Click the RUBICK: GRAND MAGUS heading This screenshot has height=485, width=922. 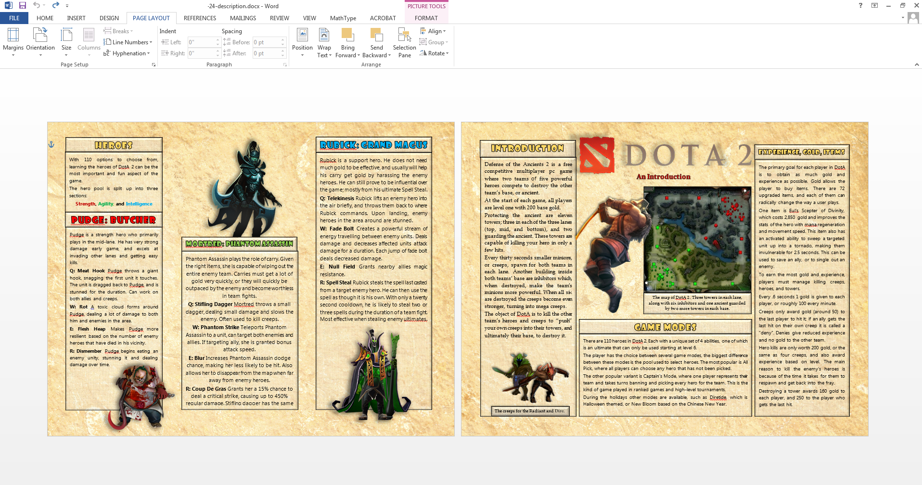point(373,145)
